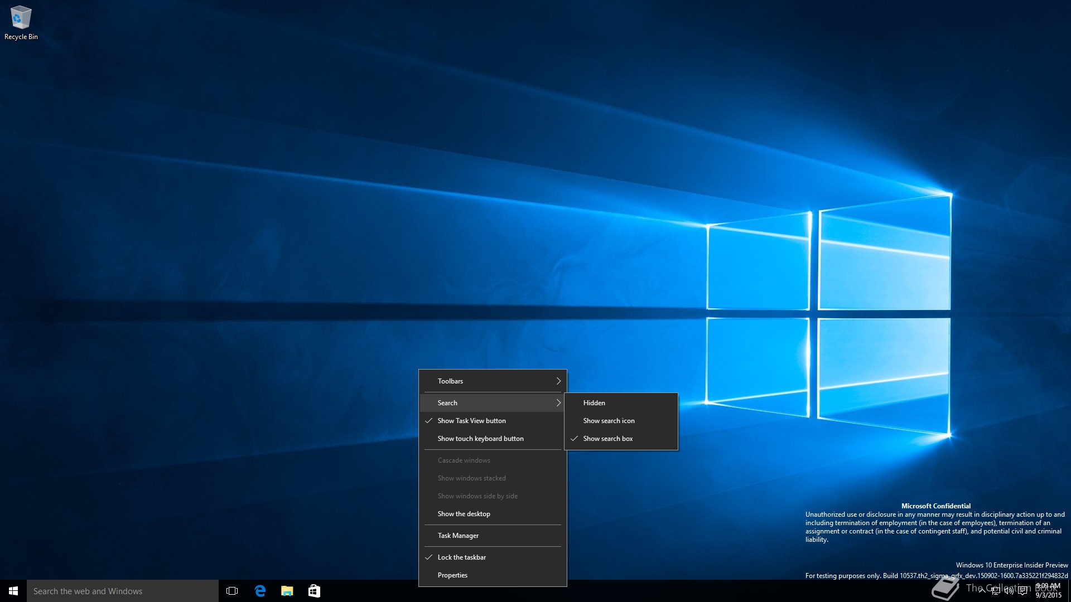
Task: Open the Store app from the taskbar
Action: tap(314, 591)
